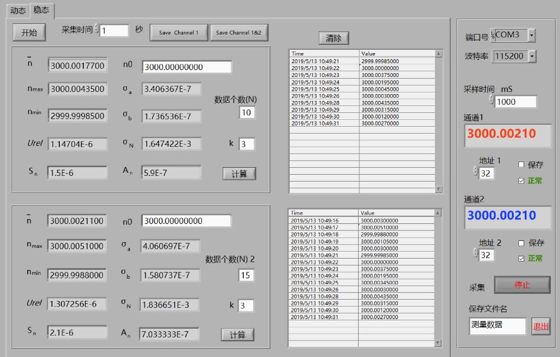Click the 开始 button
The width and height of the screenshot is (560, 357).
point(29,32)
